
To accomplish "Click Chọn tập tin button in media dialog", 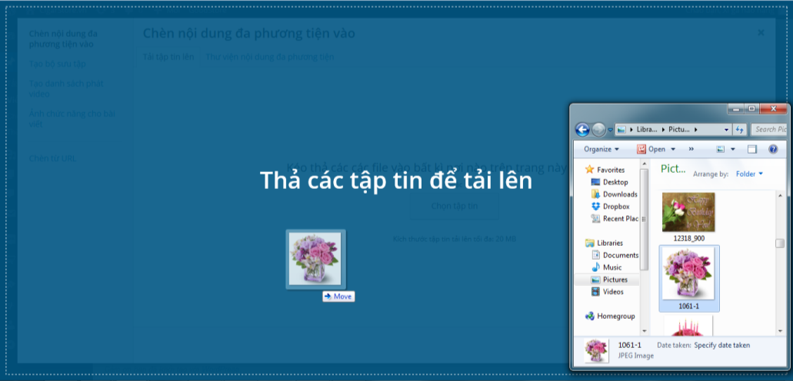I will tap(454, 206).
